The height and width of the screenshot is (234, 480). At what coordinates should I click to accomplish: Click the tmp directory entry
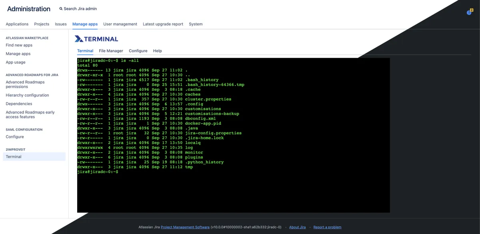coord(189,167)
